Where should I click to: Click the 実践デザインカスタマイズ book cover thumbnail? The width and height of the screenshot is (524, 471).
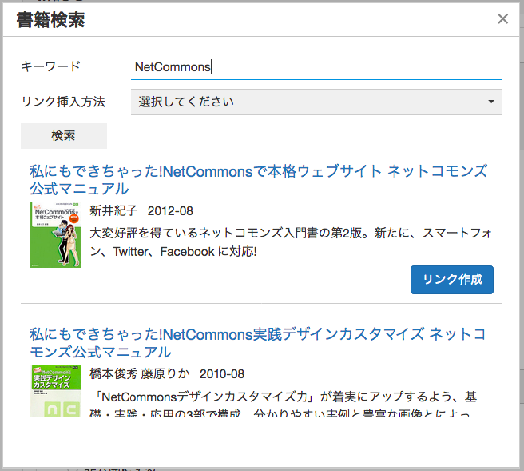point(55,390)
